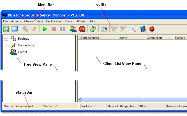Click the pause bars toolbar button
187x116 pixels.
pyautogui.click(x=63, y=29)
